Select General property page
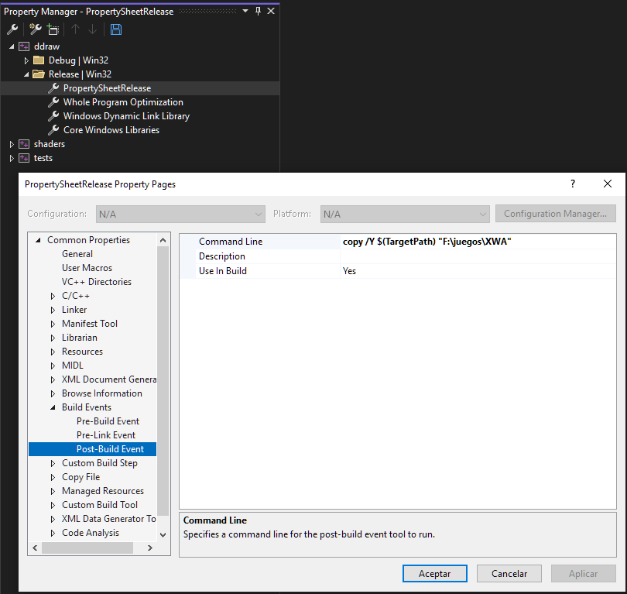 click(x=77, y=254)
